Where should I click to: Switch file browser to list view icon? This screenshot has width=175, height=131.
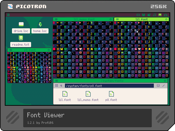[x=158, y=86]
